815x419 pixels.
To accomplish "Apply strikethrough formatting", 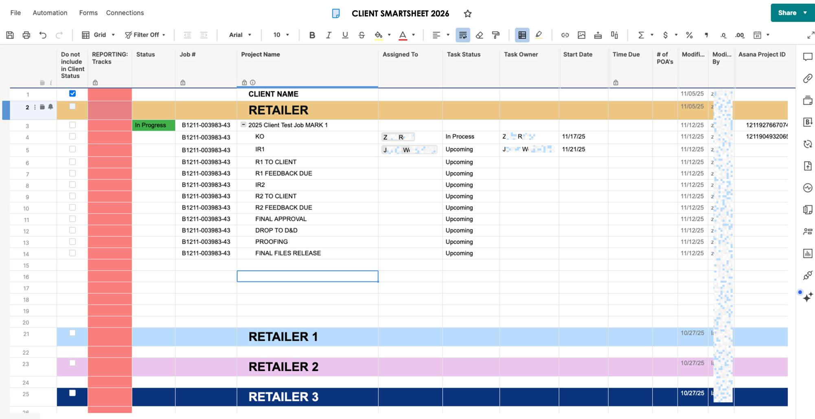I will 361,35.
